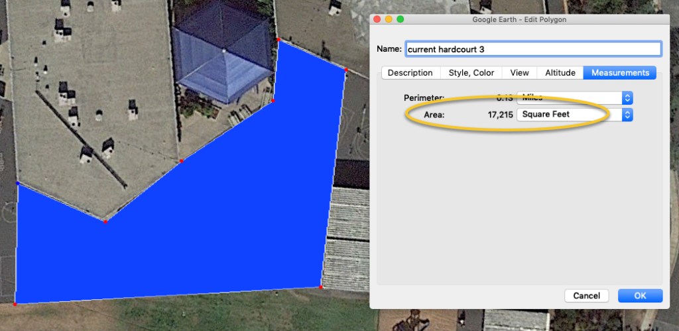
Task: Open the Style, Color tab
Action: coord(471,73)
